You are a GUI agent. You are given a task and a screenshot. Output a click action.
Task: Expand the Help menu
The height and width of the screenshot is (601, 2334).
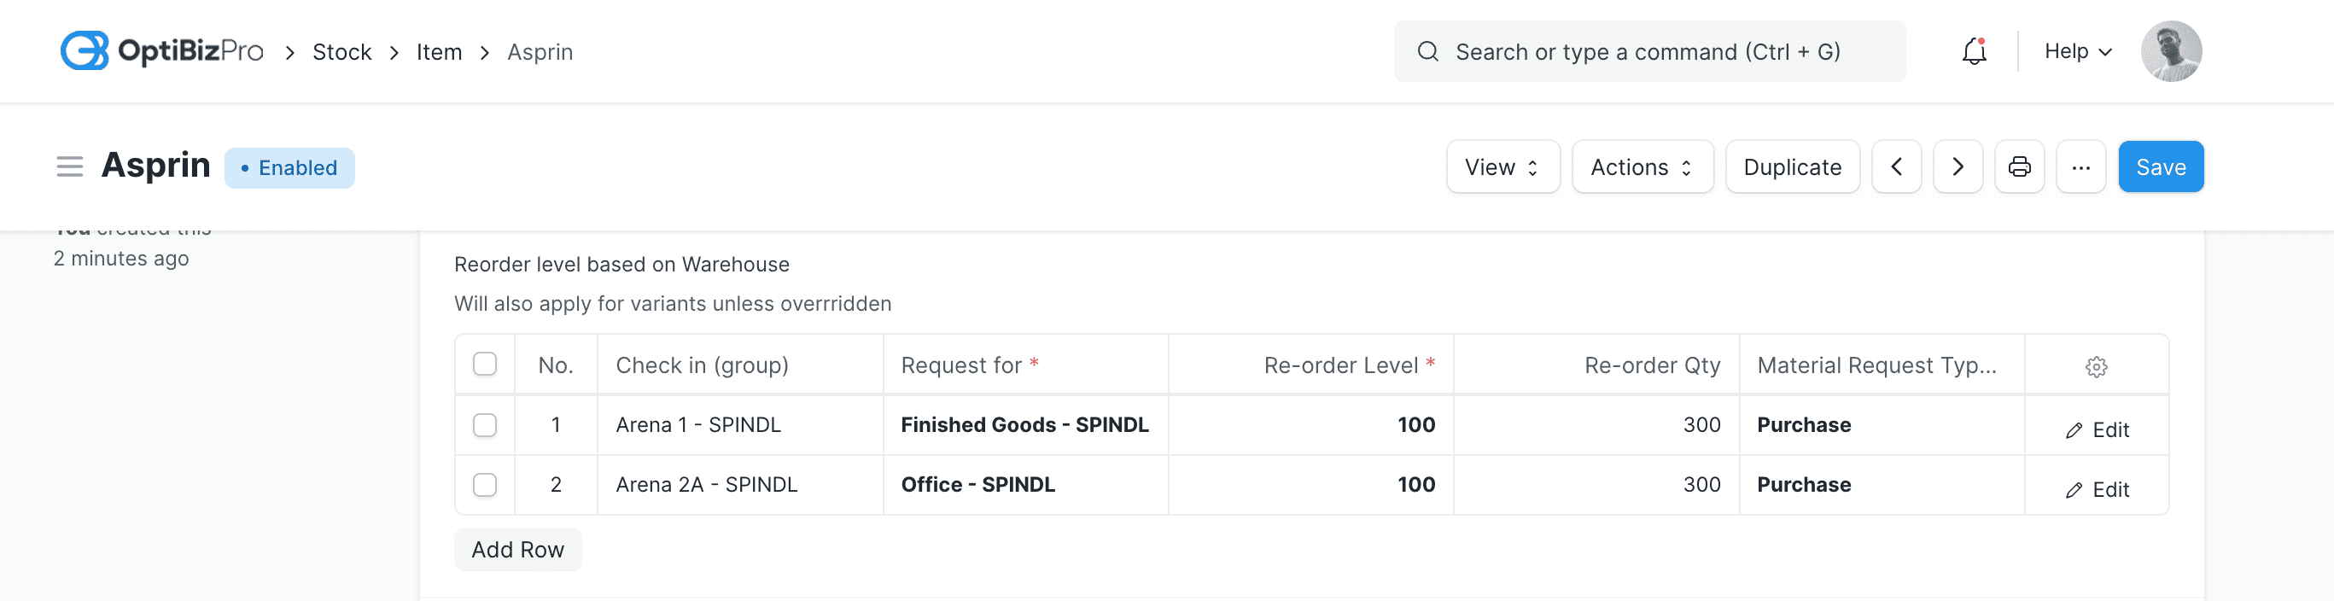[x=2076, y=50]
